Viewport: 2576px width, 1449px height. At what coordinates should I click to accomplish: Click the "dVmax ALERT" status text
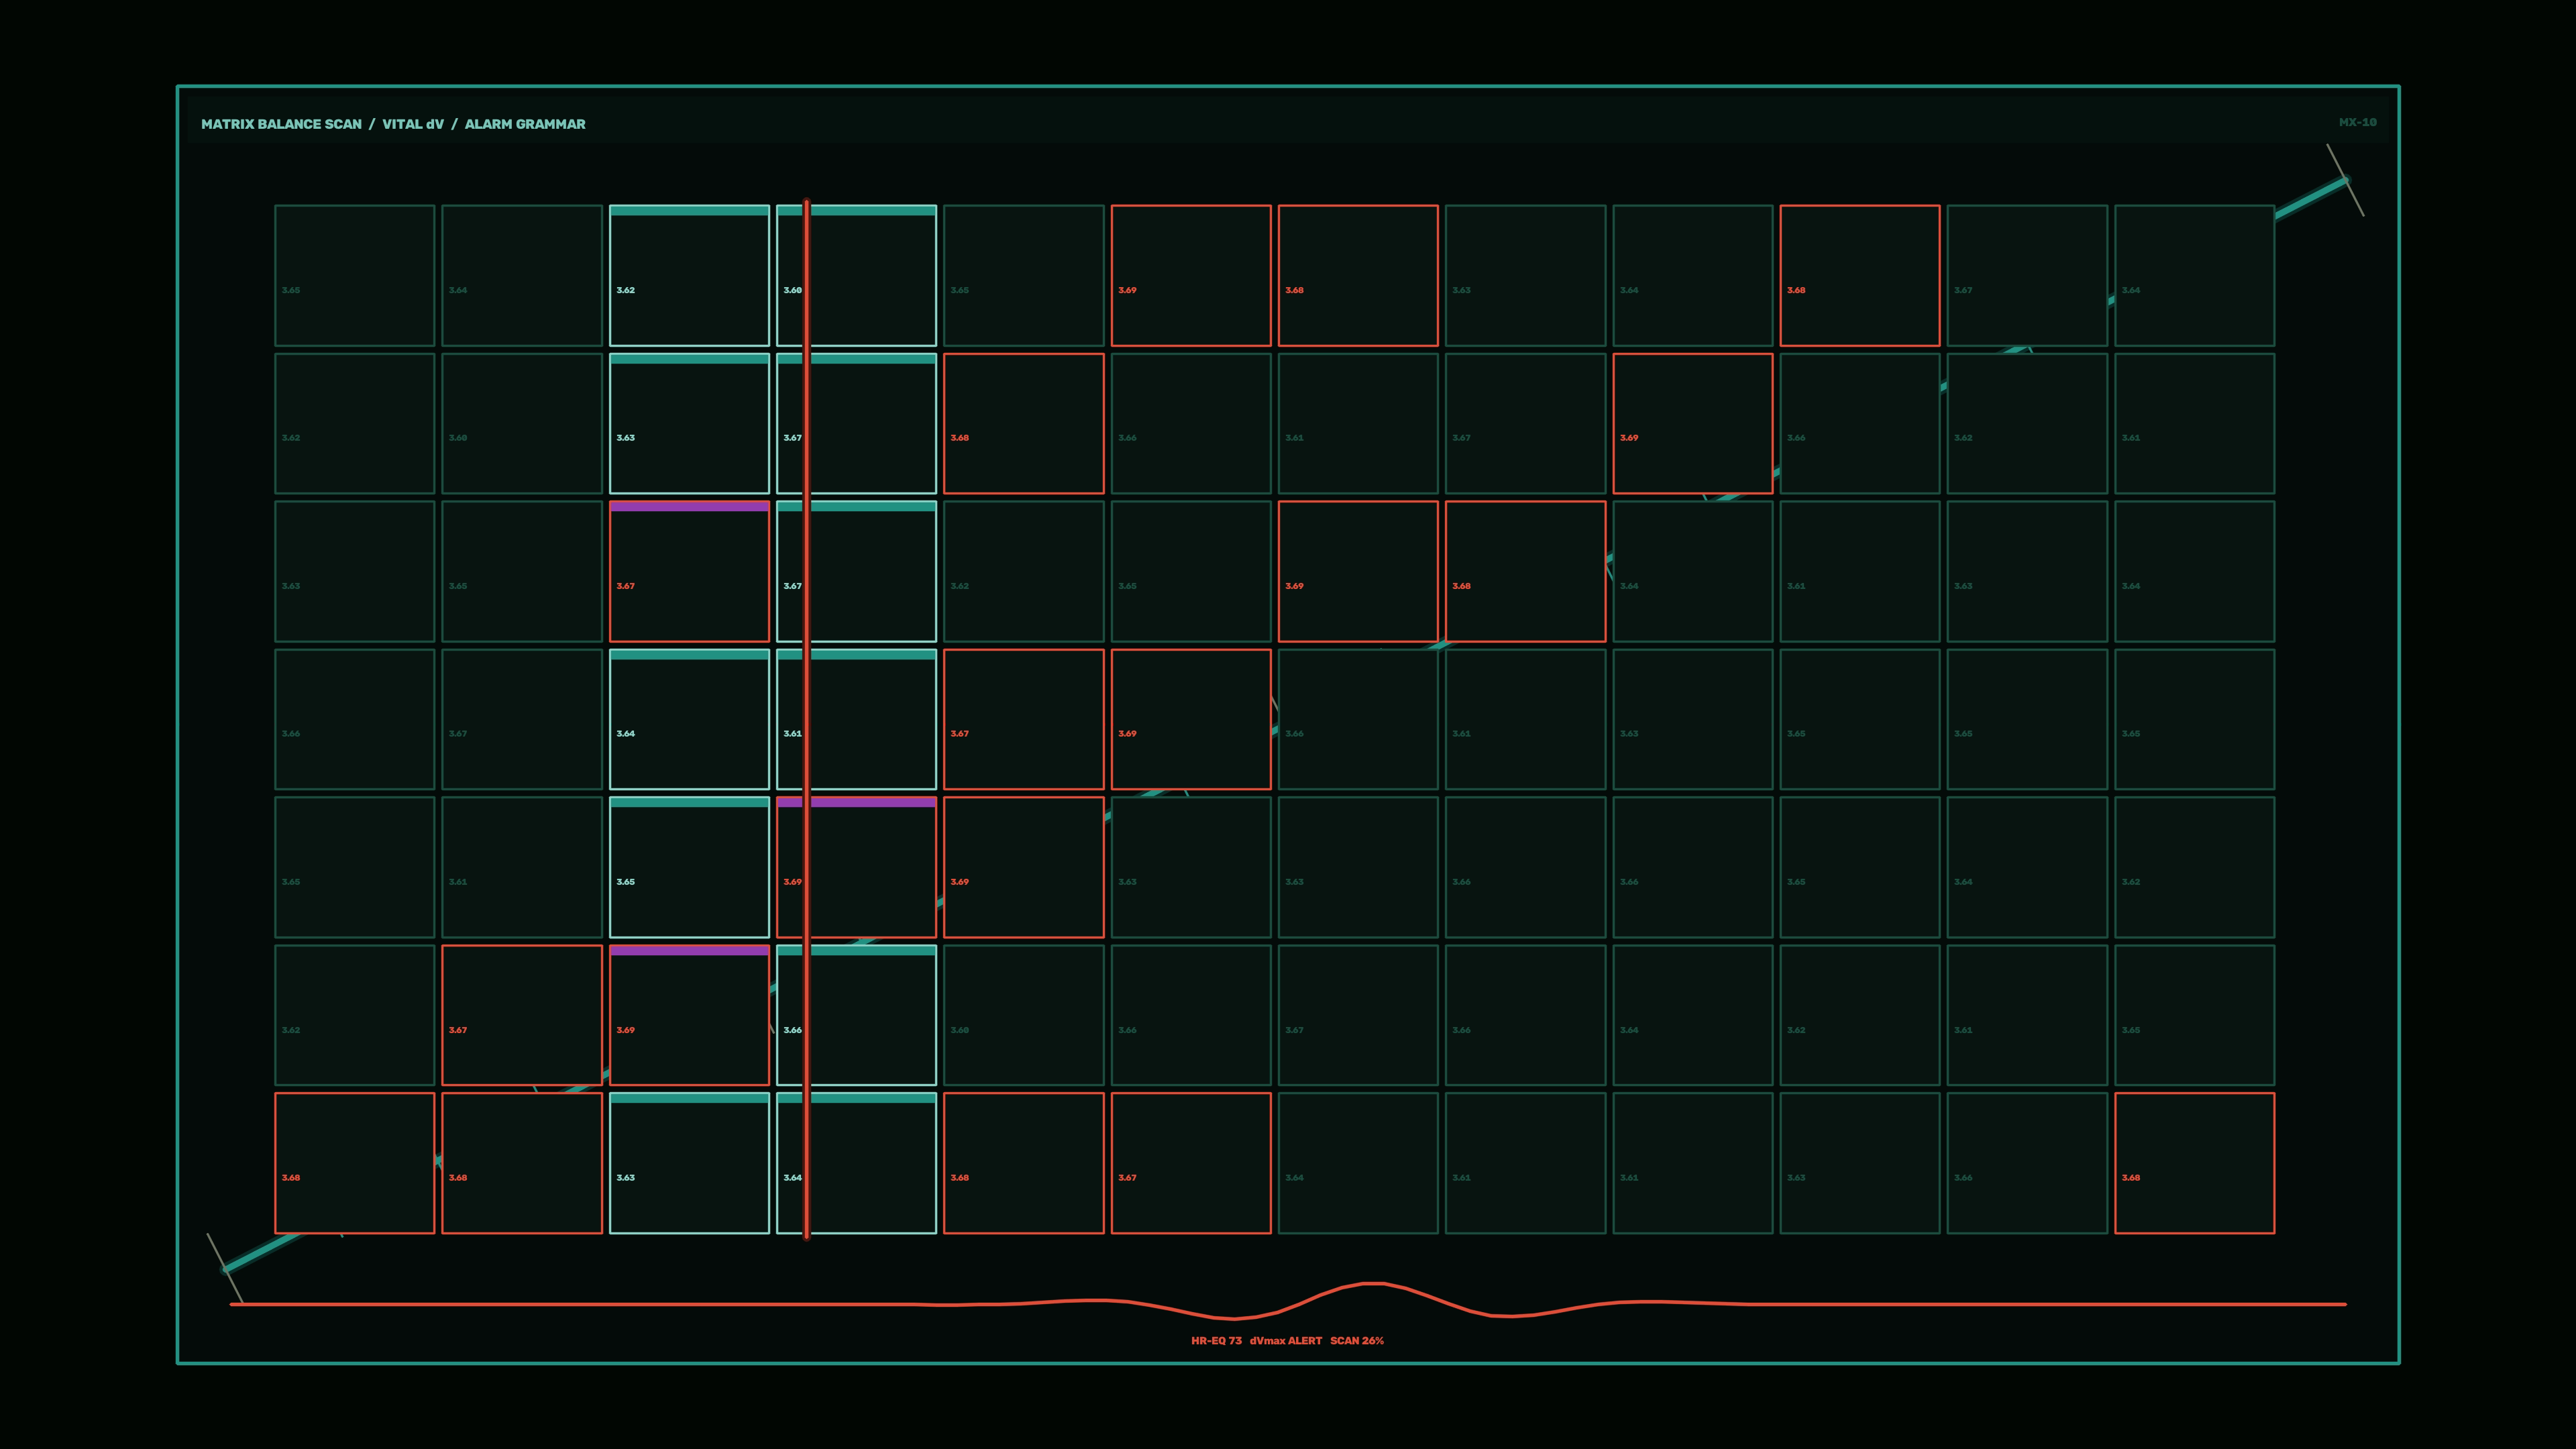[1286, 1340]
